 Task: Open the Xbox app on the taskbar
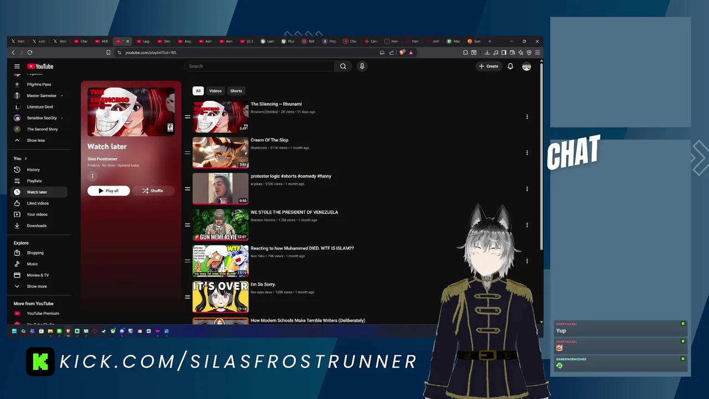(x=113, y=331)
